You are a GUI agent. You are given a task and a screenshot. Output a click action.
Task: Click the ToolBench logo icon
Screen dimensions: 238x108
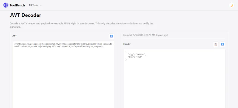(6, 5)
